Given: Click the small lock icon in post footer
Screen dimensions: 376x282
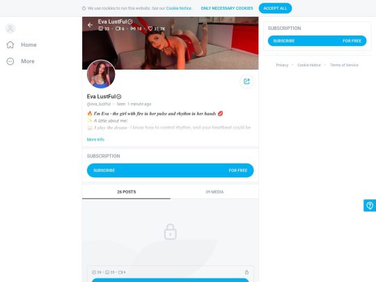Looking at the screenshot, I should tap(246, 272).
